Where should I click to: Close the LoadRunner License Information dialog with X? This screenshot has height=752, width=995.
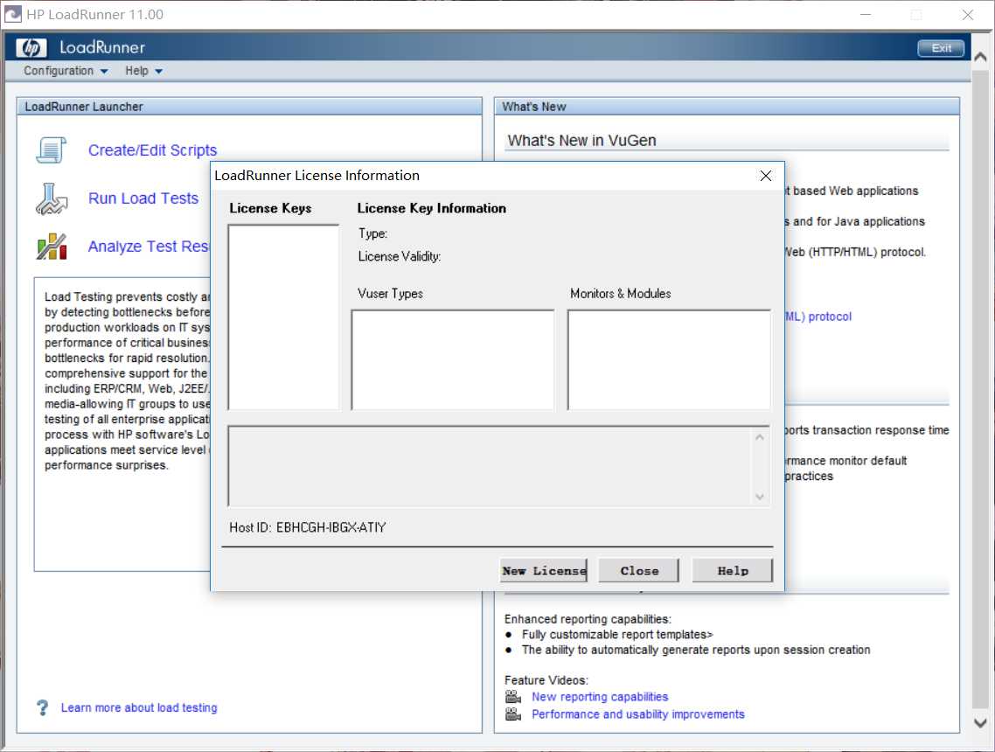click(x=766, y=176)
